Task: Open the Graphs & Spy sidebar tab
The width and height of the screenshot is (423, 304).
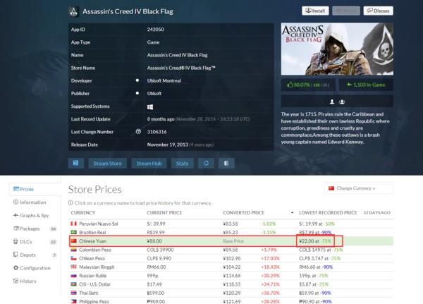Action: tap(31, 215)
